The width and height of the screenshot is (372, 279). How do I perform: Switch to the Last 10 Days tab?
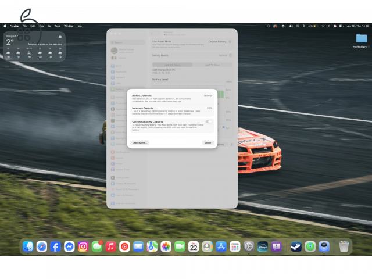(212, 65)
